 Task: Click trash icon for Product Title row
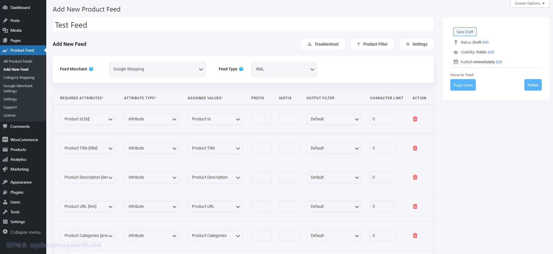coord(415,148)
